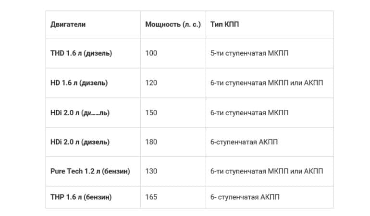Click the gearbox cell in Pure Tech row
This screenshot has width=370, height=216.
tap(267, 171)
